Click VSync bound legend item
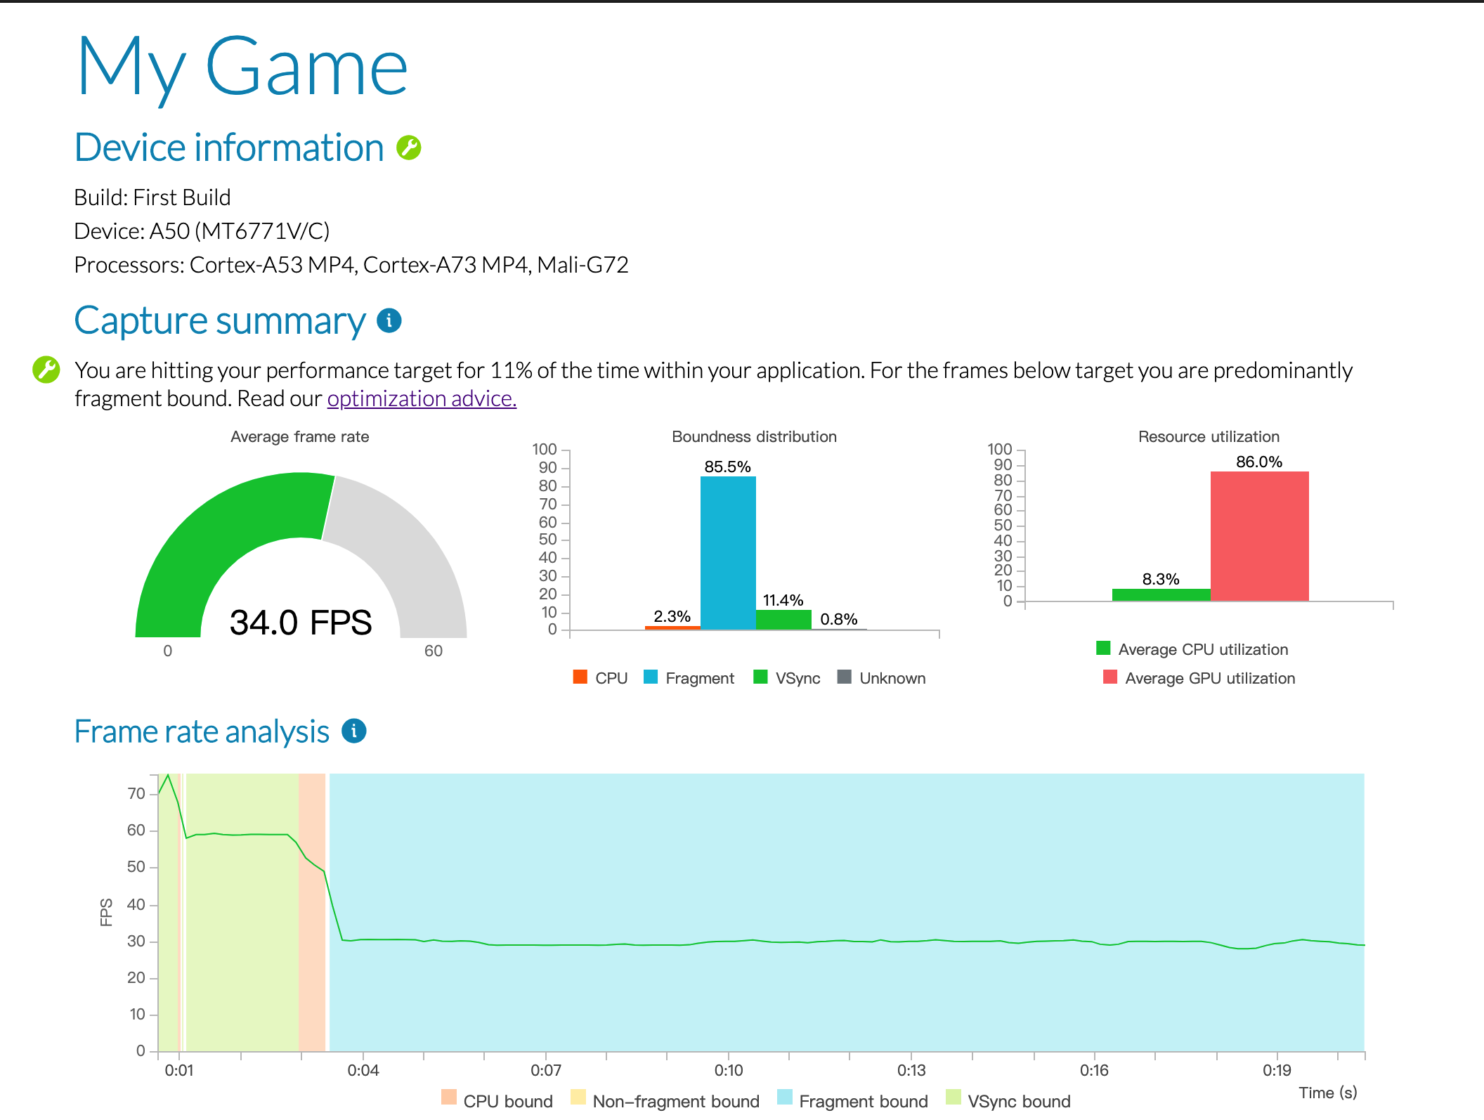Image resolution: width=1484 pixels, height=1120 pixels. (1018, 1101)
